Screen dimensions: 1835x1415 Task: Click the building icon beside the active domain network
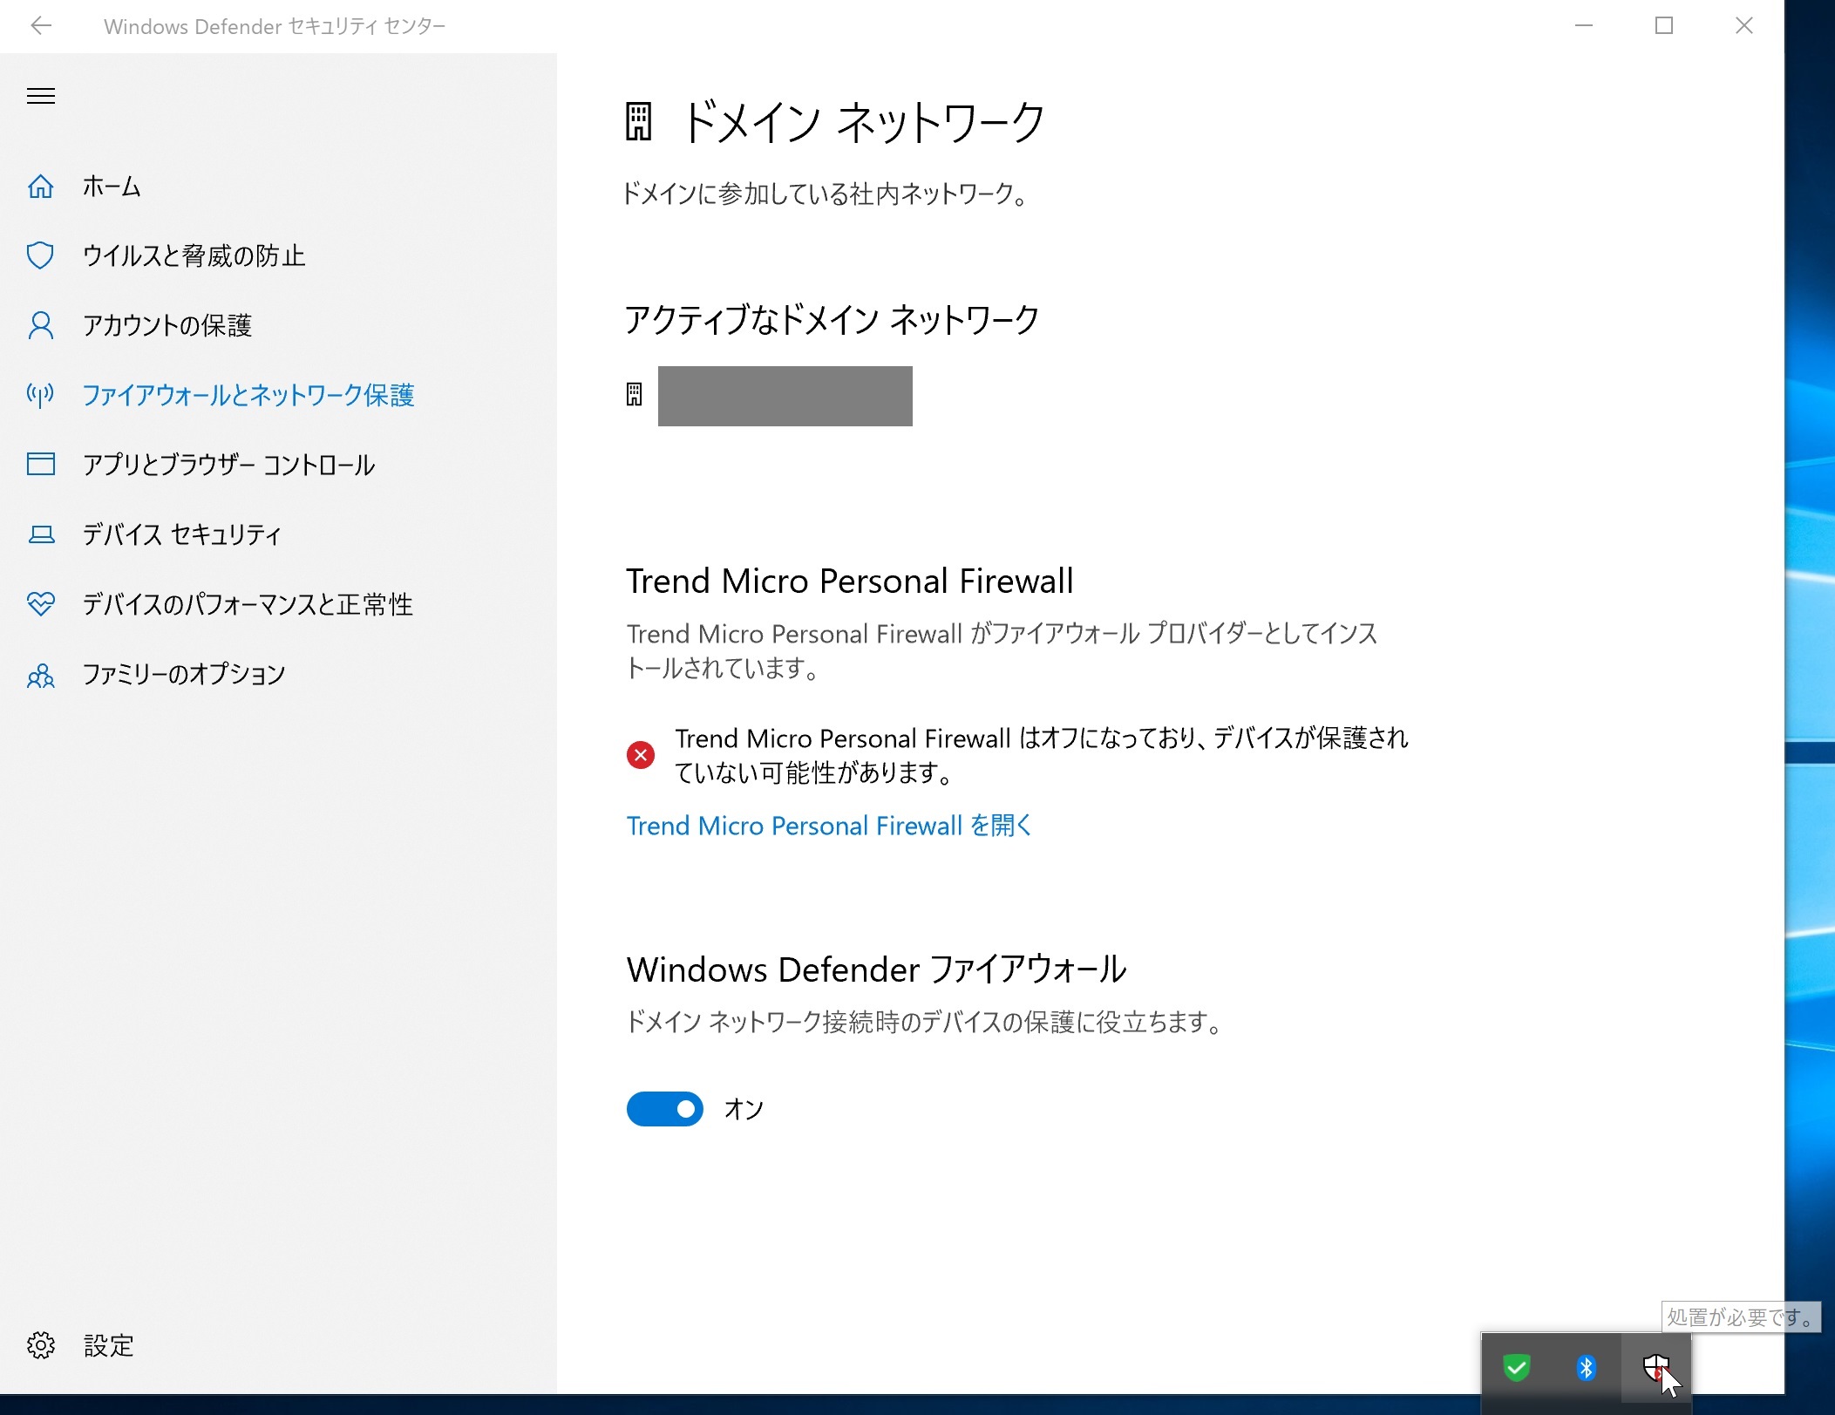coord(635,395)
